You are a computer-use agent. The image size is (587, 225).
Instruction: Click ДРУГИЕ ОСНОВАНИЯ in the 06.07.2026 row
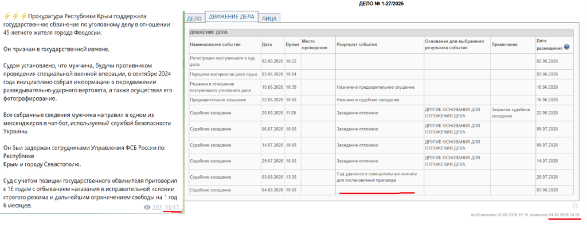tap(452, 129)
